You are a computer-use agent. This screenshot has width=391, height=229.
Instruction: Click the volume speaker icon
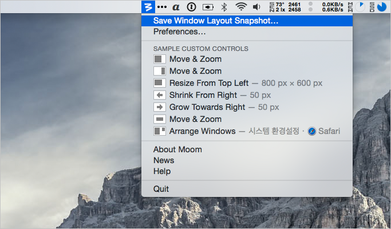point(256,7)
